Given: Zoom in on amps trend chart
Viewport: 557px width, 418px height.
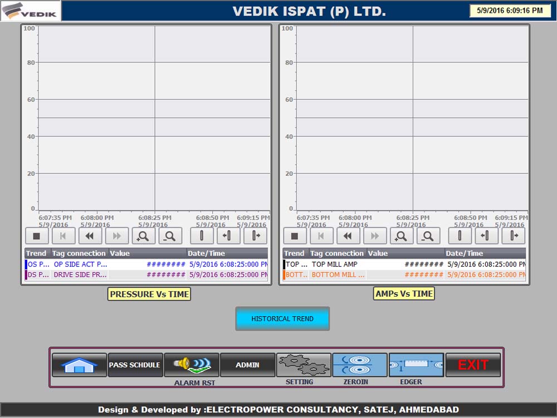Looking at the screenshot, I should [402, 236].
